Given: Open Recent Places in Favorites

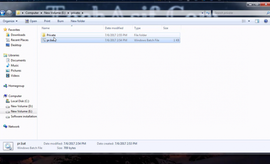Looking at the screenshot, I should coord(20,40).
